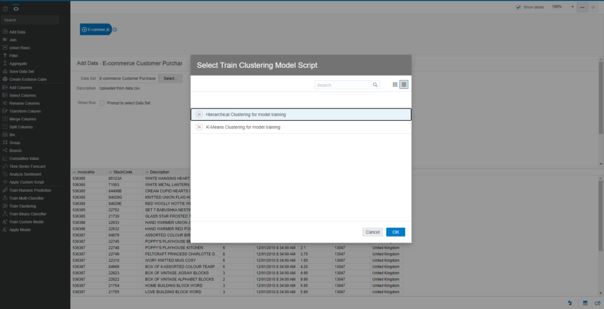Open the 100% zoom level dropdown
The image size is (604, 309).
tap(572, 7)
